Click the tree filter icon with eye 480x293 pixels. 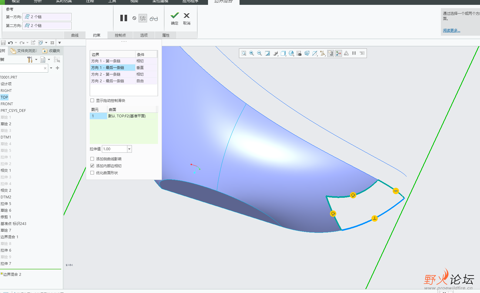point(57,60)
